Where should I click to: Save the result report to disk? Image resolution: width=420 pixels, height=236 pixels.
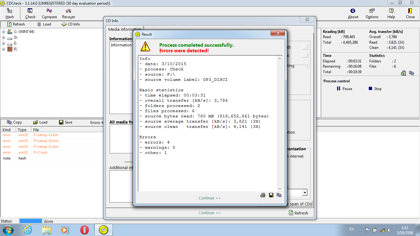[271, 195]
